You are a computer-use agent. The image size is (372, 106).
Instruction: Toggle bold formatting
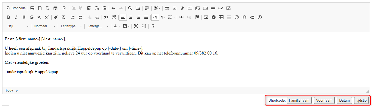pos(9,17)
